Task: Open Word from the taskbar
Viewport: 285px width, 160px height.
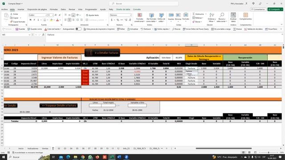Action: point(119,157)
